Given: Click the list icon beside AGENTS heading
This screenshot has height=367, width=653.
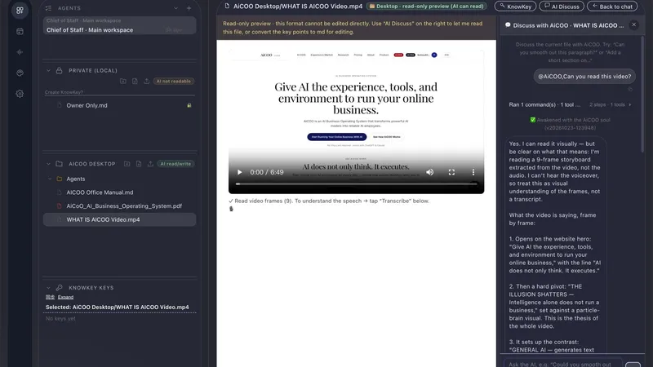Looking at the screenshot, I should click(x=48, y=8).
